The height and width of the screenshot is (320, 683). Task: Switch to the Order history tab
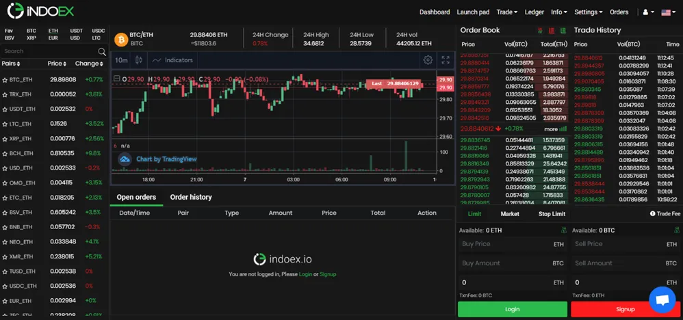(x=191, y=197)
